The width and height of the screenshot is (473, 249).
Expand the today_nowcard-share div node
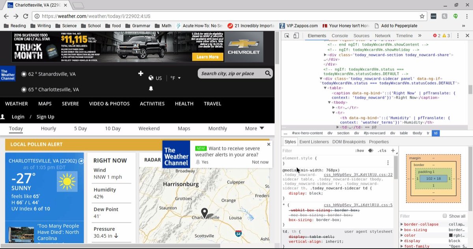tap(325, 55)
